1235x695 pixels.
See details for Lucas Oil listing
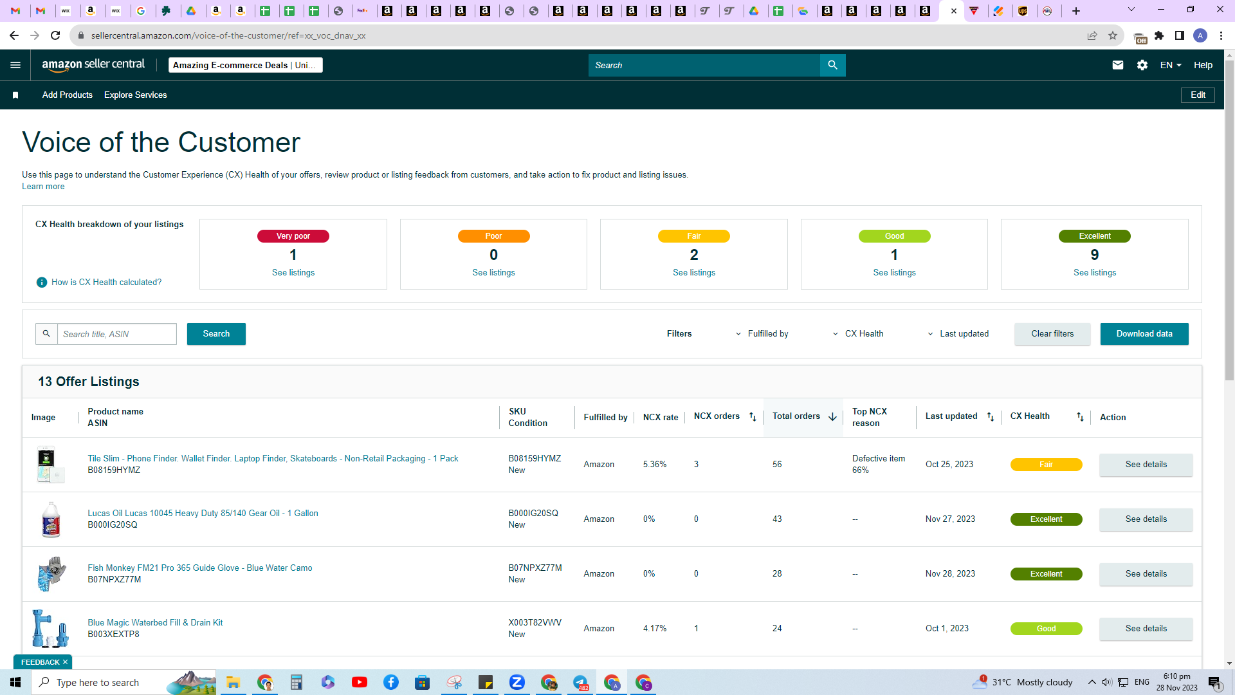point(1146,519)
